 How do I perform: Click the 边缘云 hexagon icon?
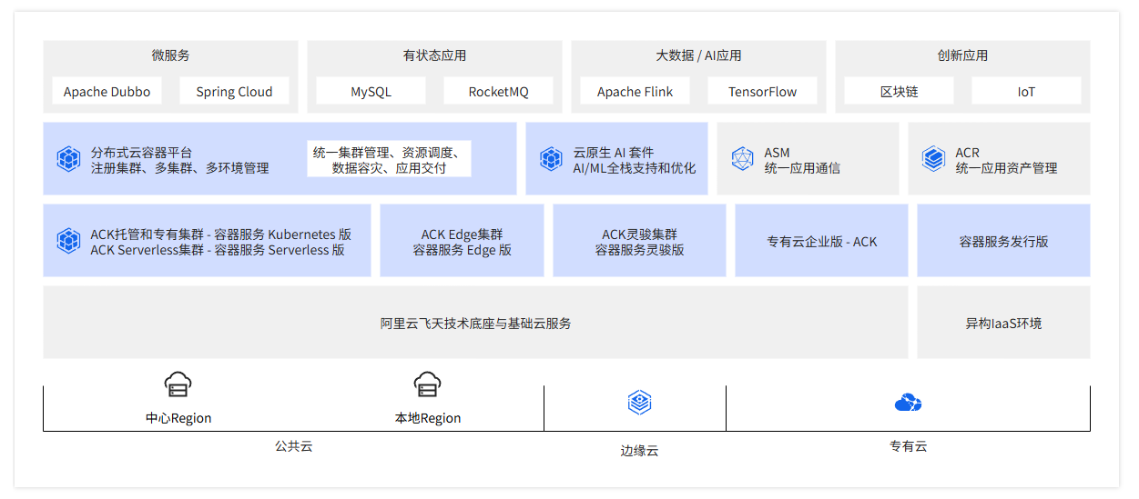640,403
